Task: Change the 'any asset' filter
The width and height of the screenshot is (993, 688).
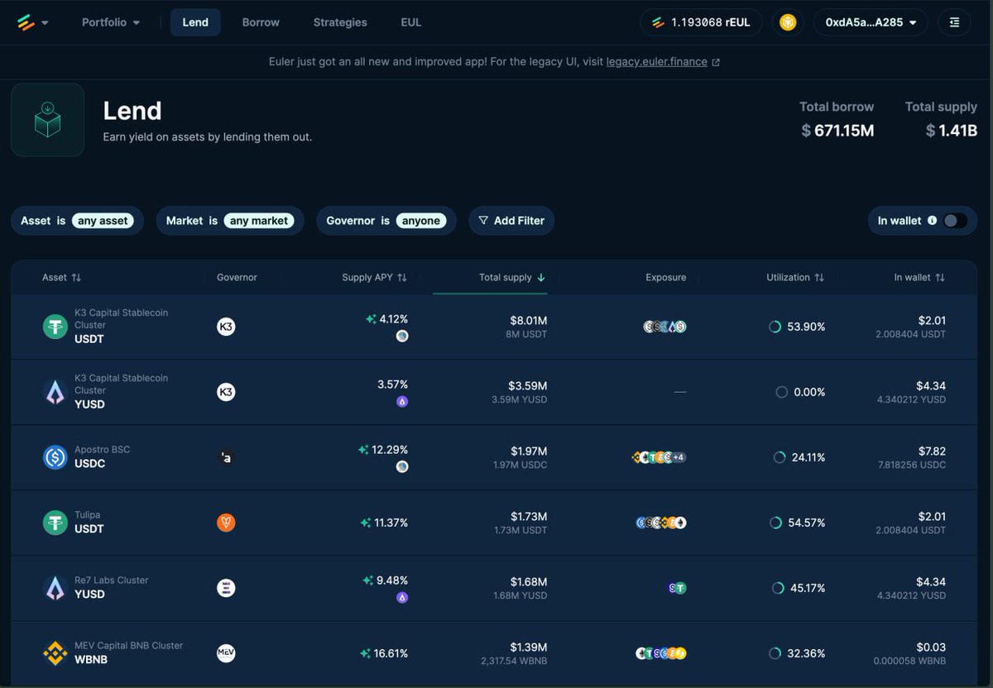Action: click(x=103, y=221)
